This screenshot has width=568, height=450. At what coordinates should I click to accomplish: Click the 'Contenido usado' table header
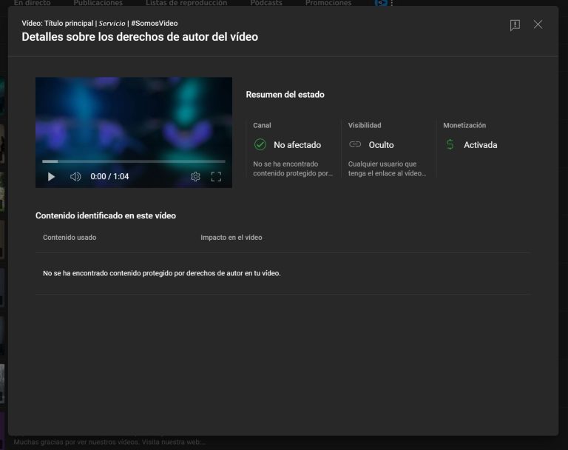coord(70,238)
